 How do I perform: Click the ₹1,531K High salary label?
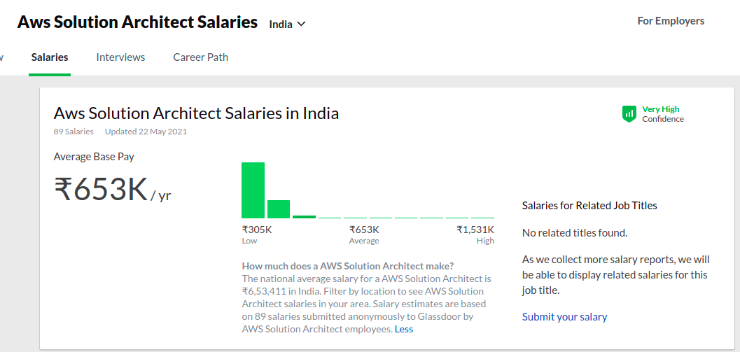point(475,230)
